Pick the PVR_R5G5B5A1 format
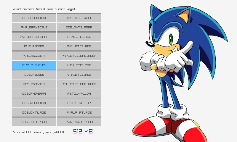 click(x=34, y=56)
